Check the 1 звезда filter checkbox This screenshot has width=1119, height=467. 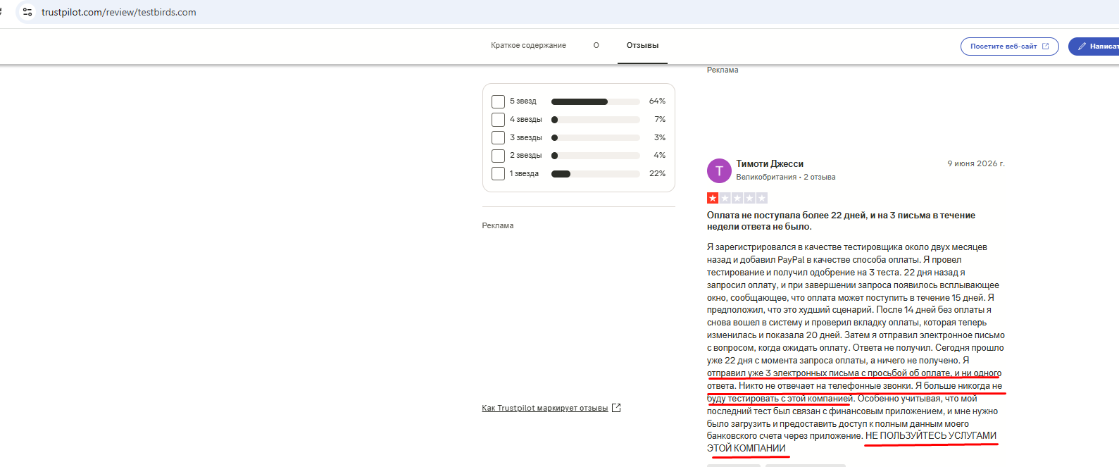[498, 173]
